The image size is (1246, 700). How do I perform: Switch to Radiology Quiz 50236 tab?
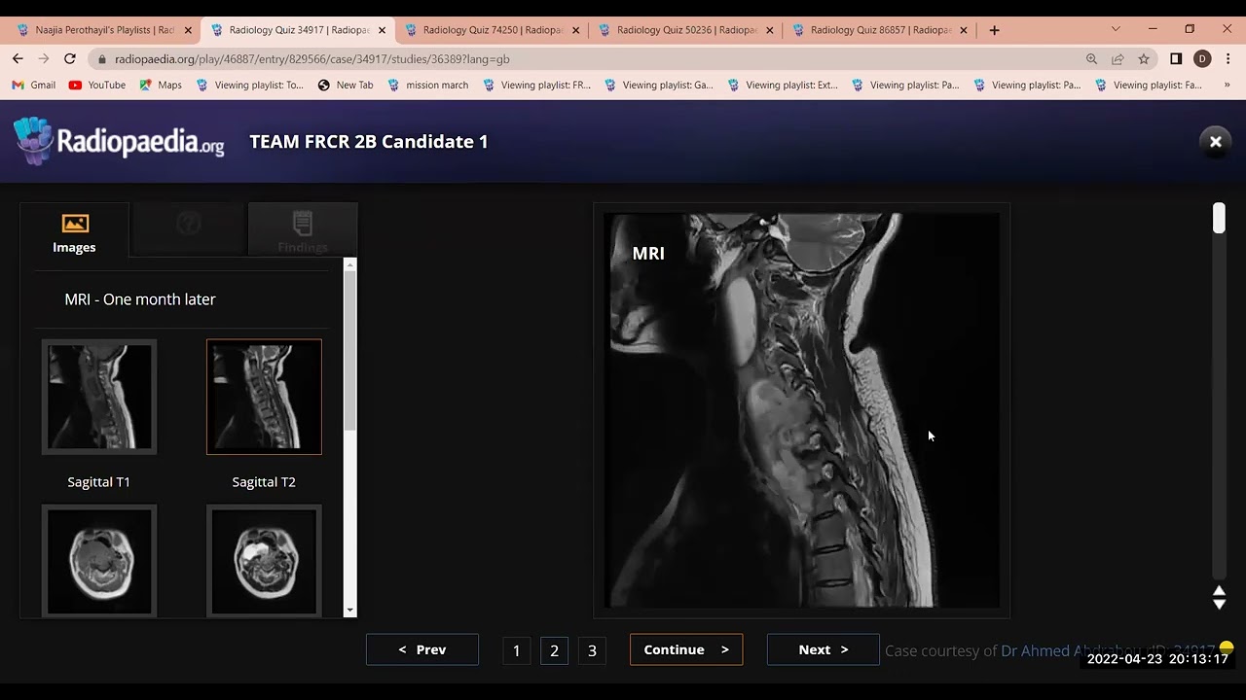click(685, 30)
